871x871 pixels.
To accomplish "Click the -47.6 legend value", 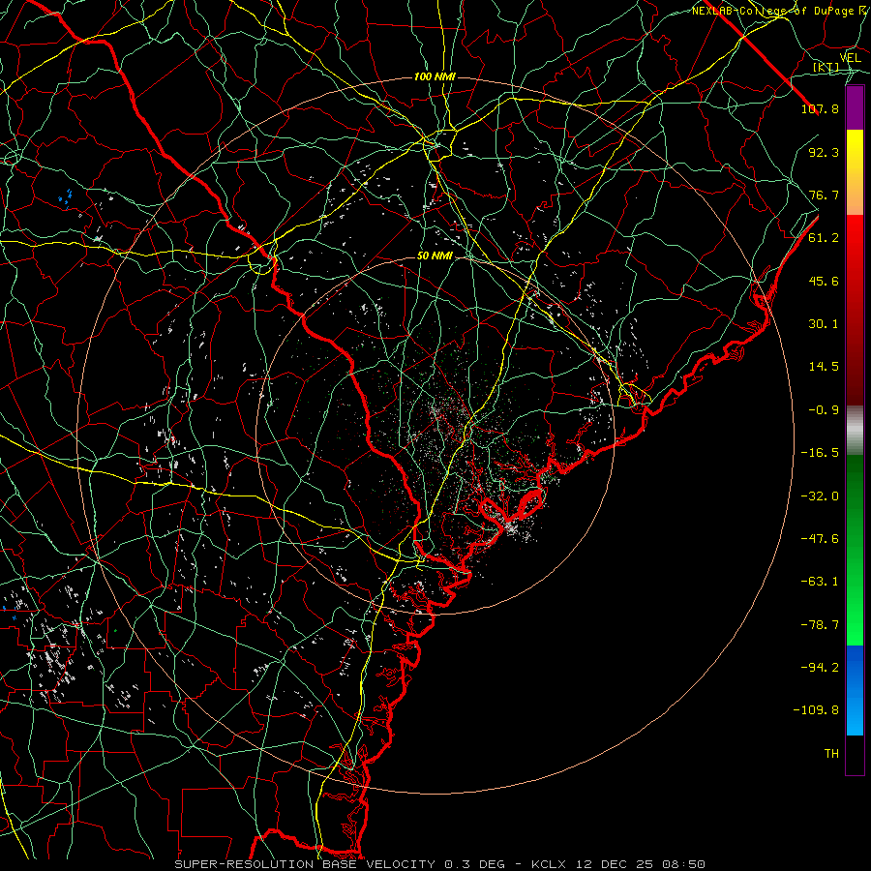I will point(820,539).
